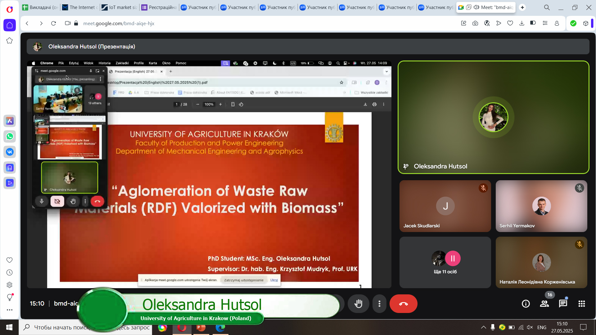This screenshot has height=335, width=596.
Task: Open Meet more options three dots
Action: (379, 304)
